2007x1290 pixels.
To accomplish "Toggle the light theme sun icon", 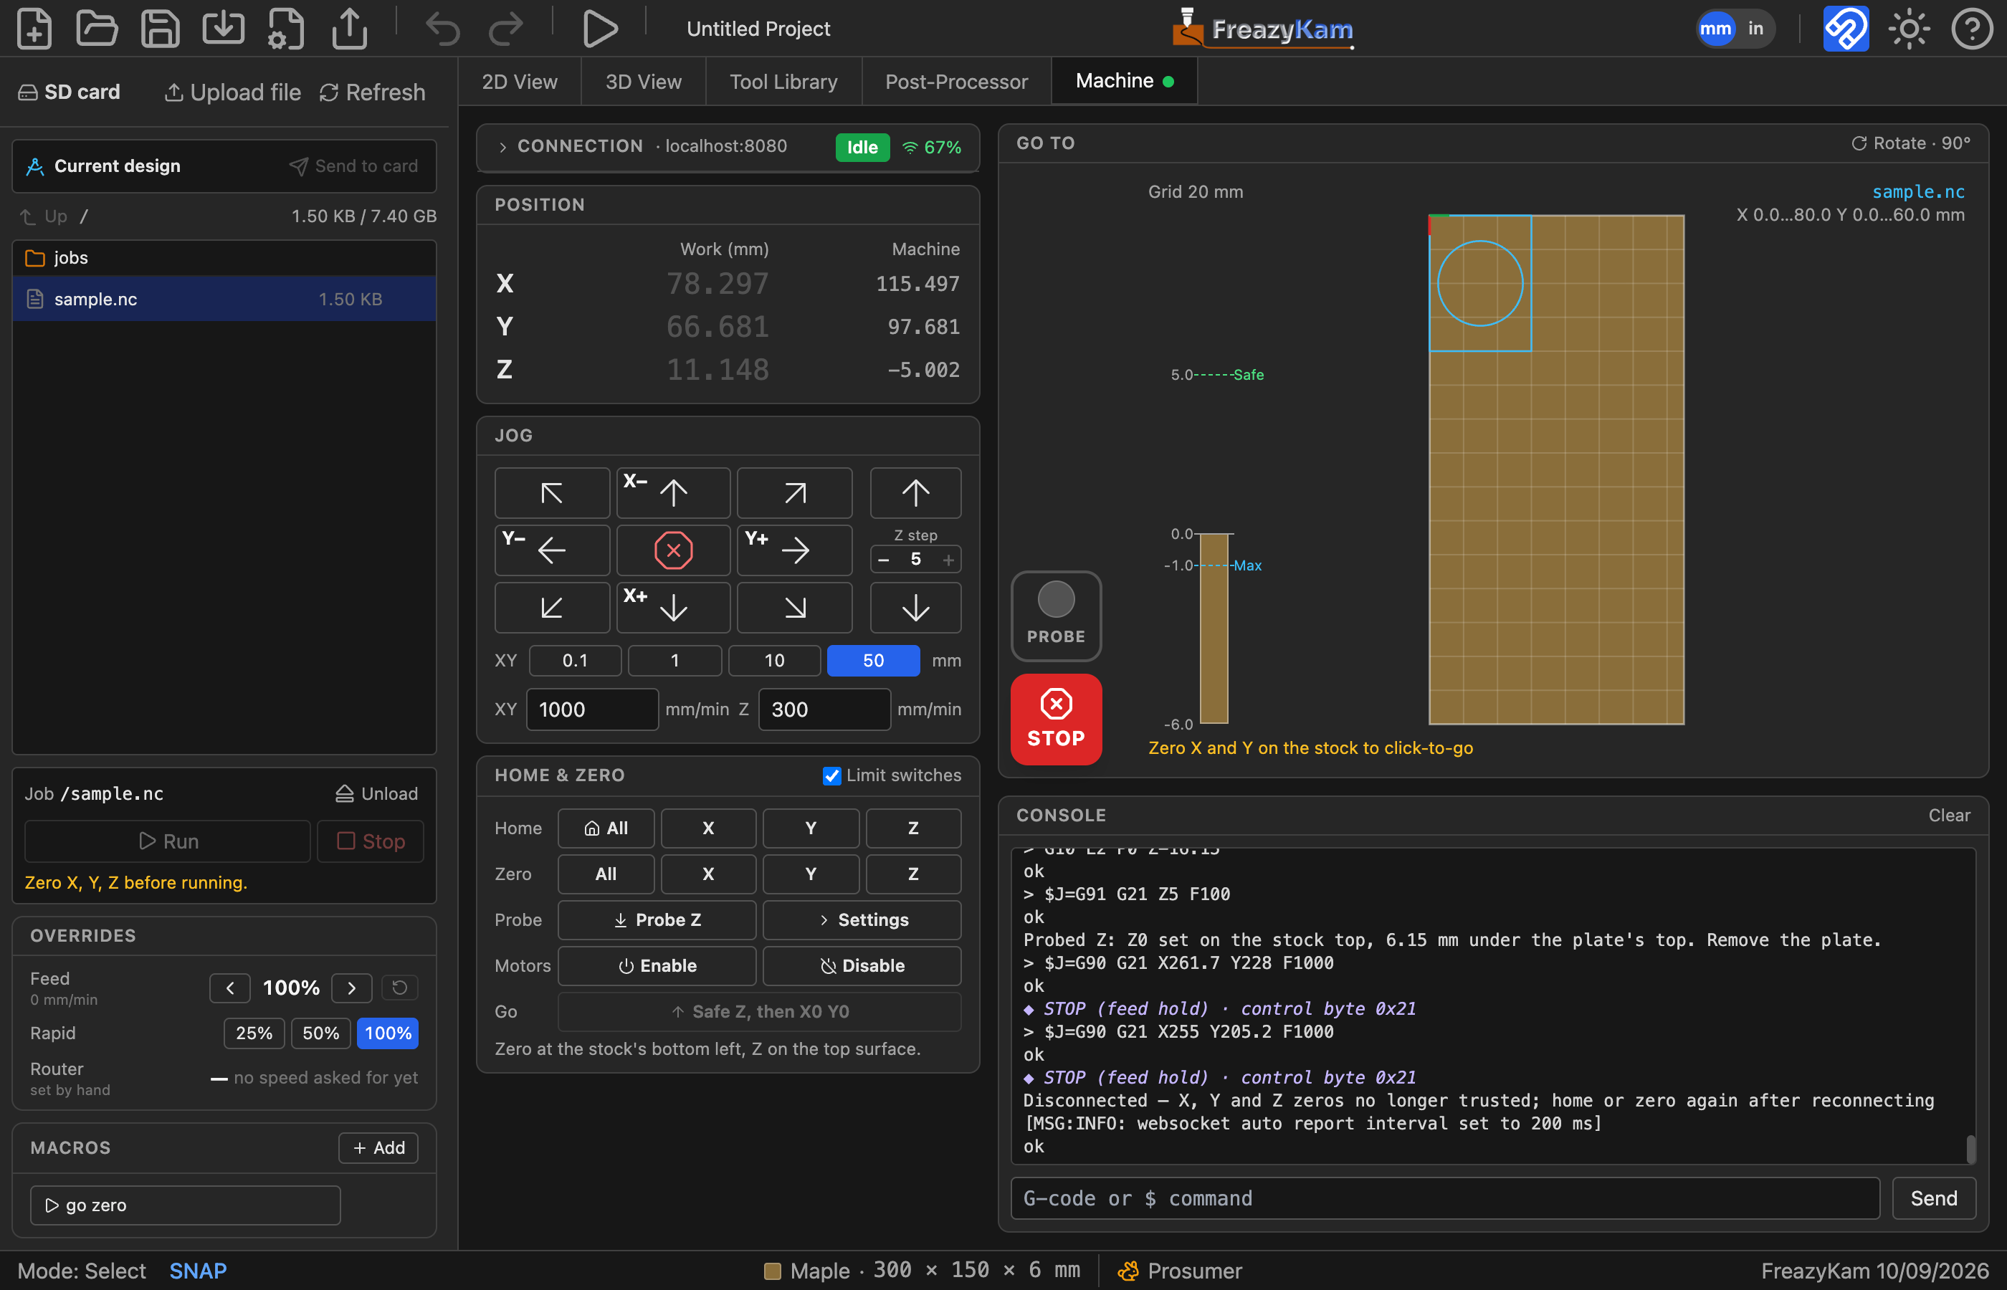I will (1909, 29).
